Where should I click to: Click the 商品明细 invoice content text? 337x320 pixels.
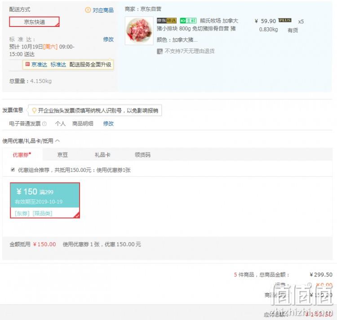click(83, 123)
